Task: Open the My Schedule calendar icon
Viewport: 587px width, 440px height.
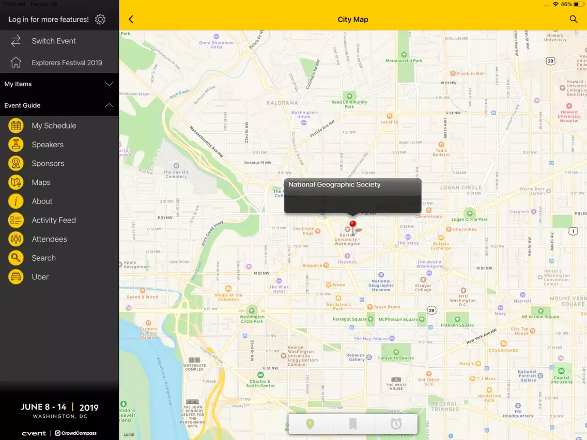Action: click(x=16, y=125)
